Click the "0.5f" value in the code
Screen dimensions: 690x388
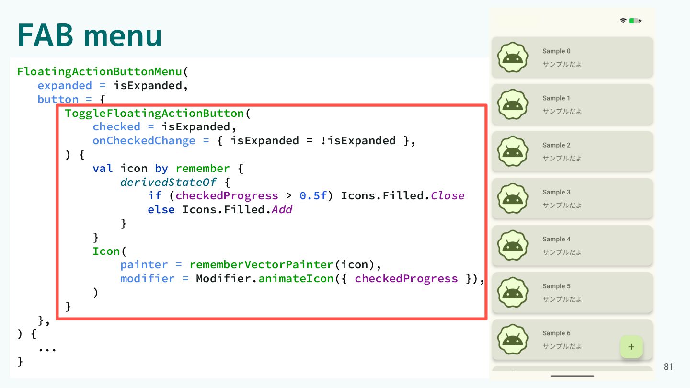click(313, 195)
